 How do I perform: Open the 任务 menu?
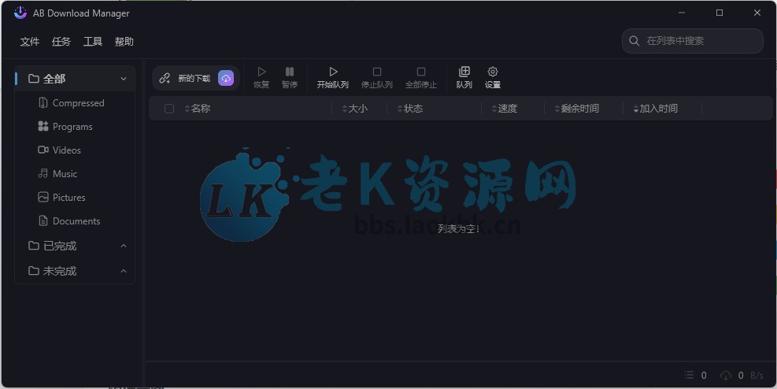[x=61, y=42]
